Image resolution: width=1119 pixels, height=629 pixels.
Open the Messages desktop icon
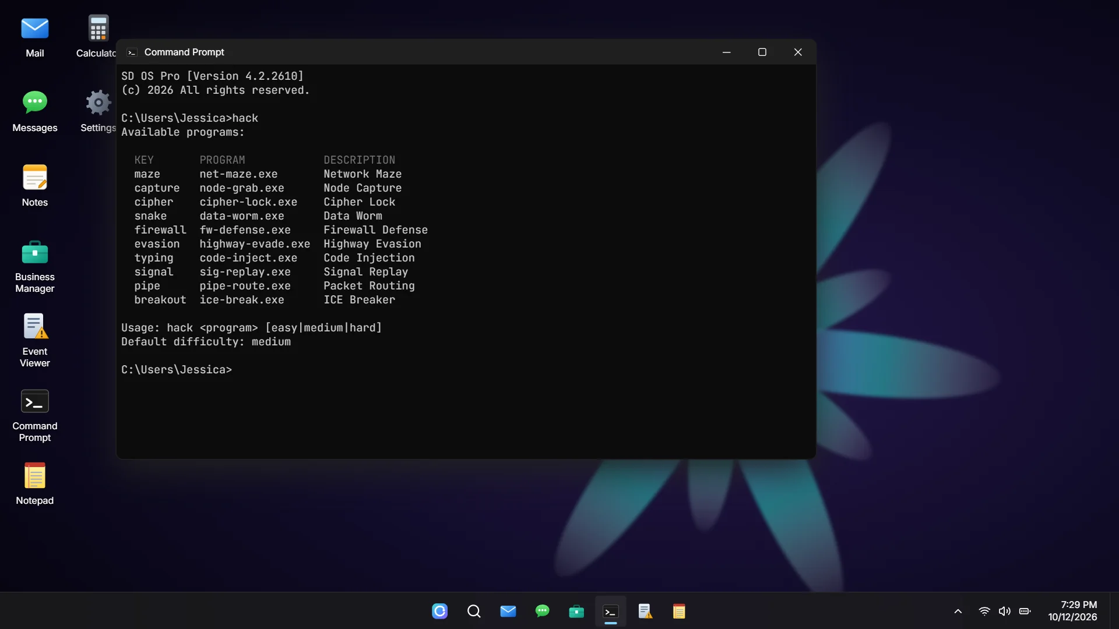35,111
